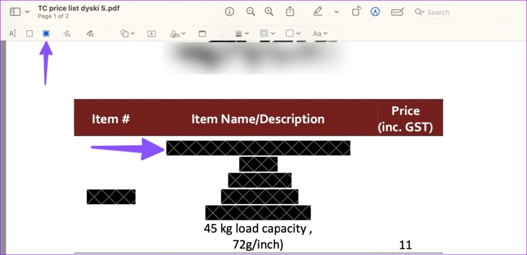Insert a Text box annotation
The width and height of the screenshot is (527, 255).
pos(151,33)
